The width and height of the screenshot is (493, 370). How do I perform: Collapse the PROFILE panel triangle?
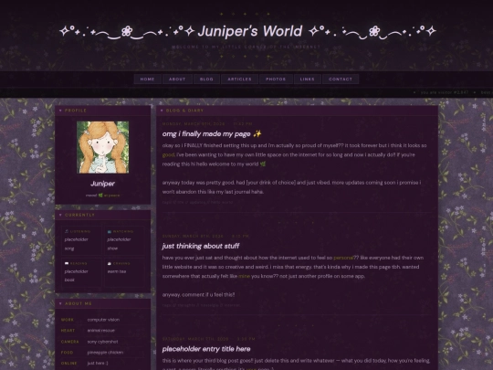(60, 111)
